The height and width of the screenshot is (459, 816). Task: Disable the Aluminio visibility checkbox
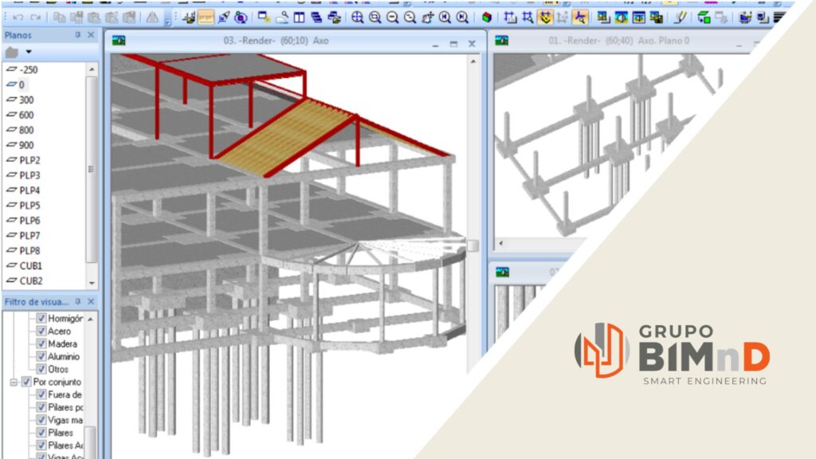pyautogui.click(x=41, y=356)
